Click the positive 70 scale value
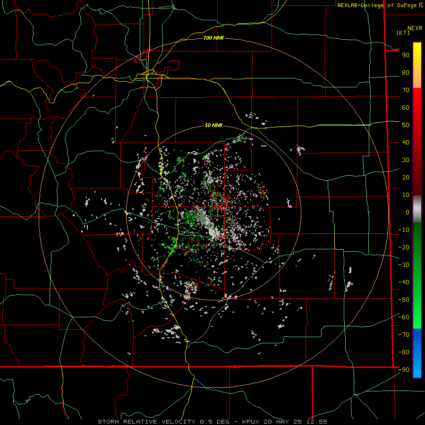This screenshot has height=425, width=425. tap(406, 90)
